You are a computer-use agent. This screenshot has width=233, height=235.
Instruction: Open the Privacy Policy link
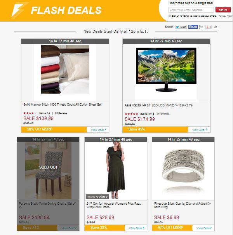click(x=226, y=16)
